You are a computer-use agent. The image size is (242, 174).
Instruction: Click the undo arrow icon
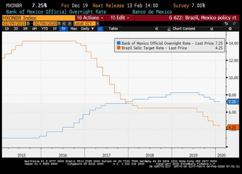[226, 24]
